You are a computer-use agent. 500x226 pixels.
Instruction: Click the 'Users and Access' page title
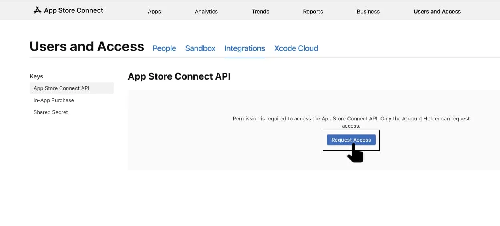tap(87, 47)
